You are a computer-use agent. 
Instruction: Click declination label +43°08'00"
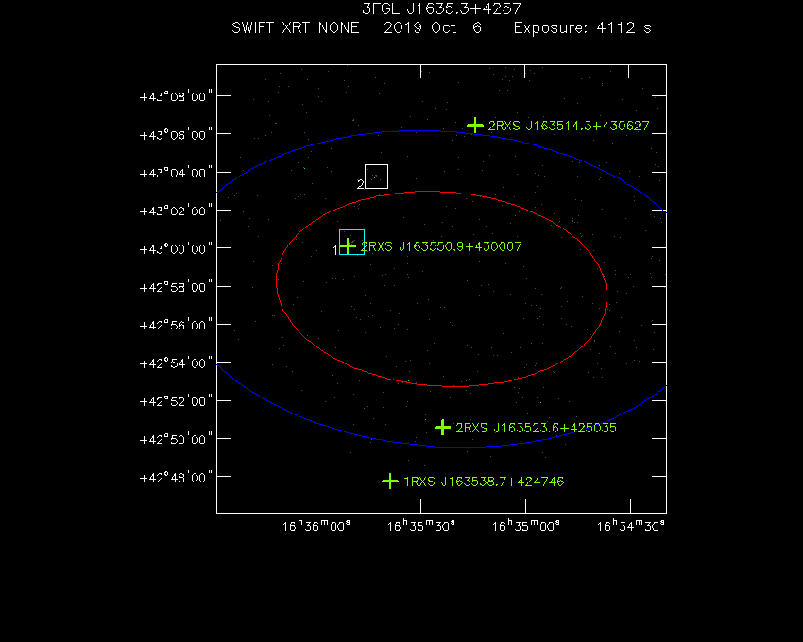(x=176, y=96)
